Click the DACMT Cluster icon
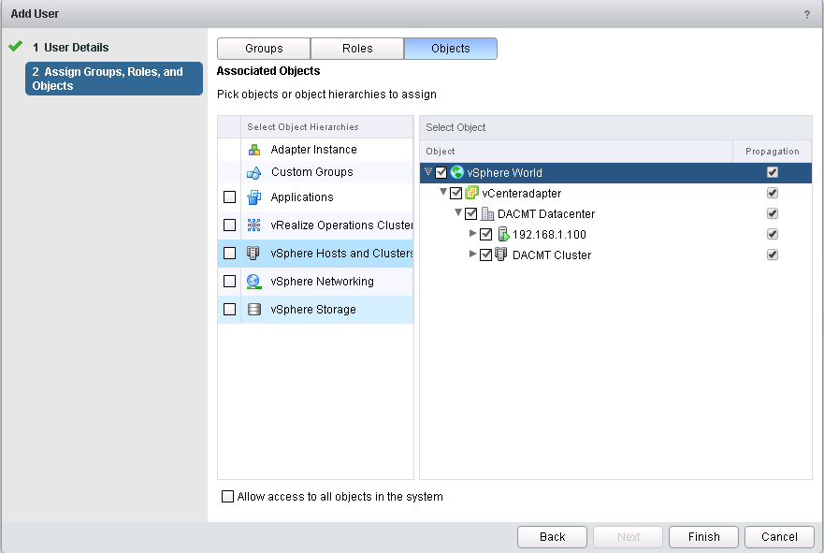The height and width of the screenshot is (553, 824). pyautogui.click(x=501, y=255)
